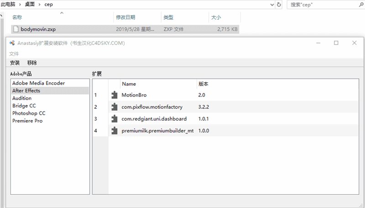365x208 pixels.
Task: Click 此电脑 in the Explorer breadcrumb
Action: 8,5
